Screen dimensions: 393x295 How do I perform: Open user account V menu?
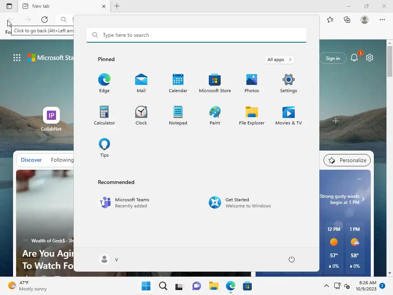(109, 259)
